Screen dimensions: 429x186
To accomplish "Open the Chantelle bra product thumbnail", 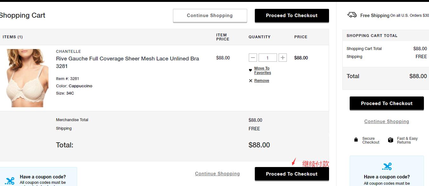I will 27,78.
